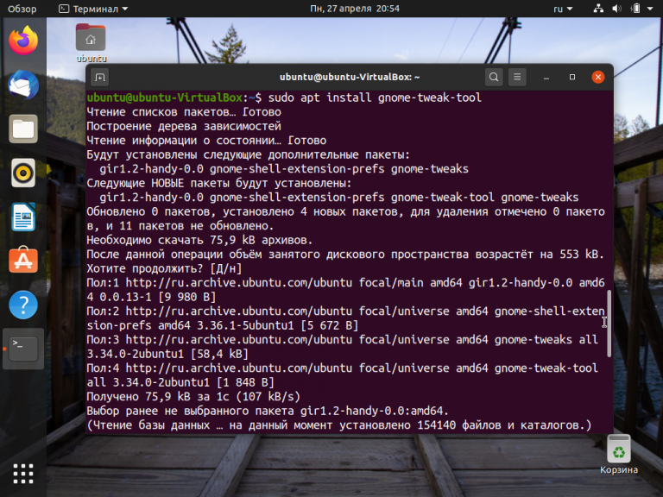
Task: Expand the Терминал app menu
Action: pyautogui.click(x=93, y=9)
